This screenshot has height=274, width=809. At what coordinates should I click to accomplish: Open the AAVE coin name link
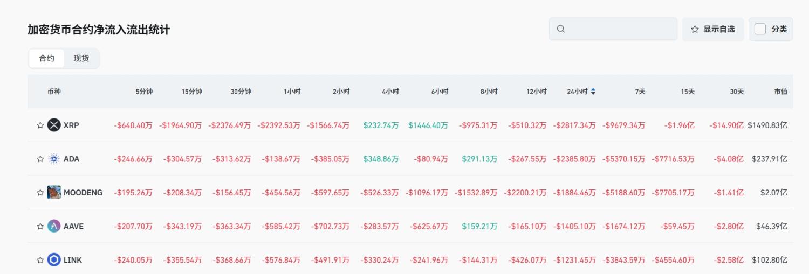pos(73,226)
